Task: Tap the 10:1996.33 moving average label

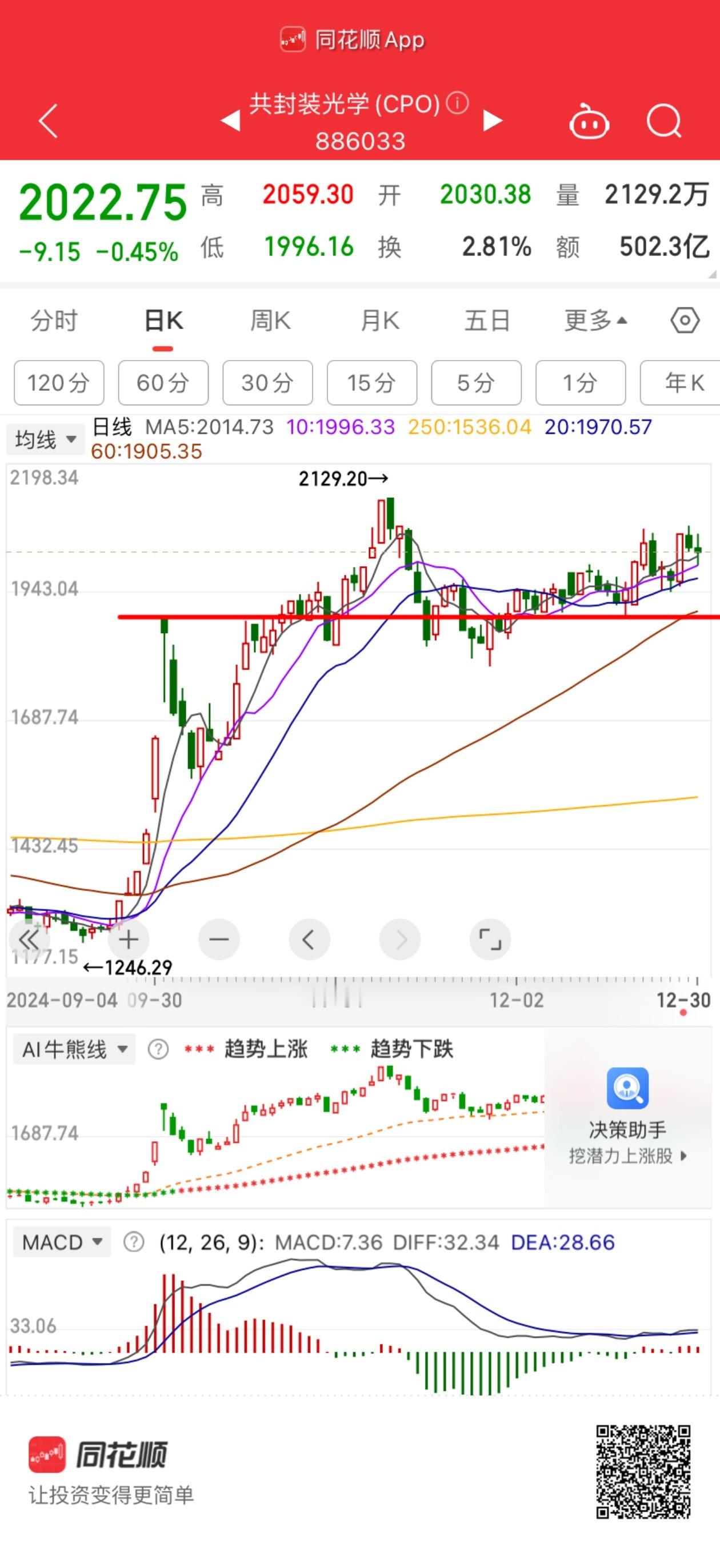Action: tap(340, 427)
